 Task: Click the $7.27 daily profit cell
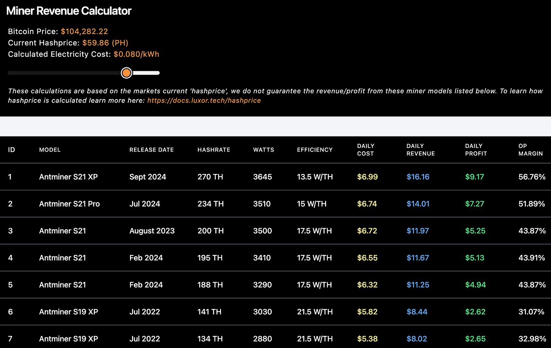475,204
